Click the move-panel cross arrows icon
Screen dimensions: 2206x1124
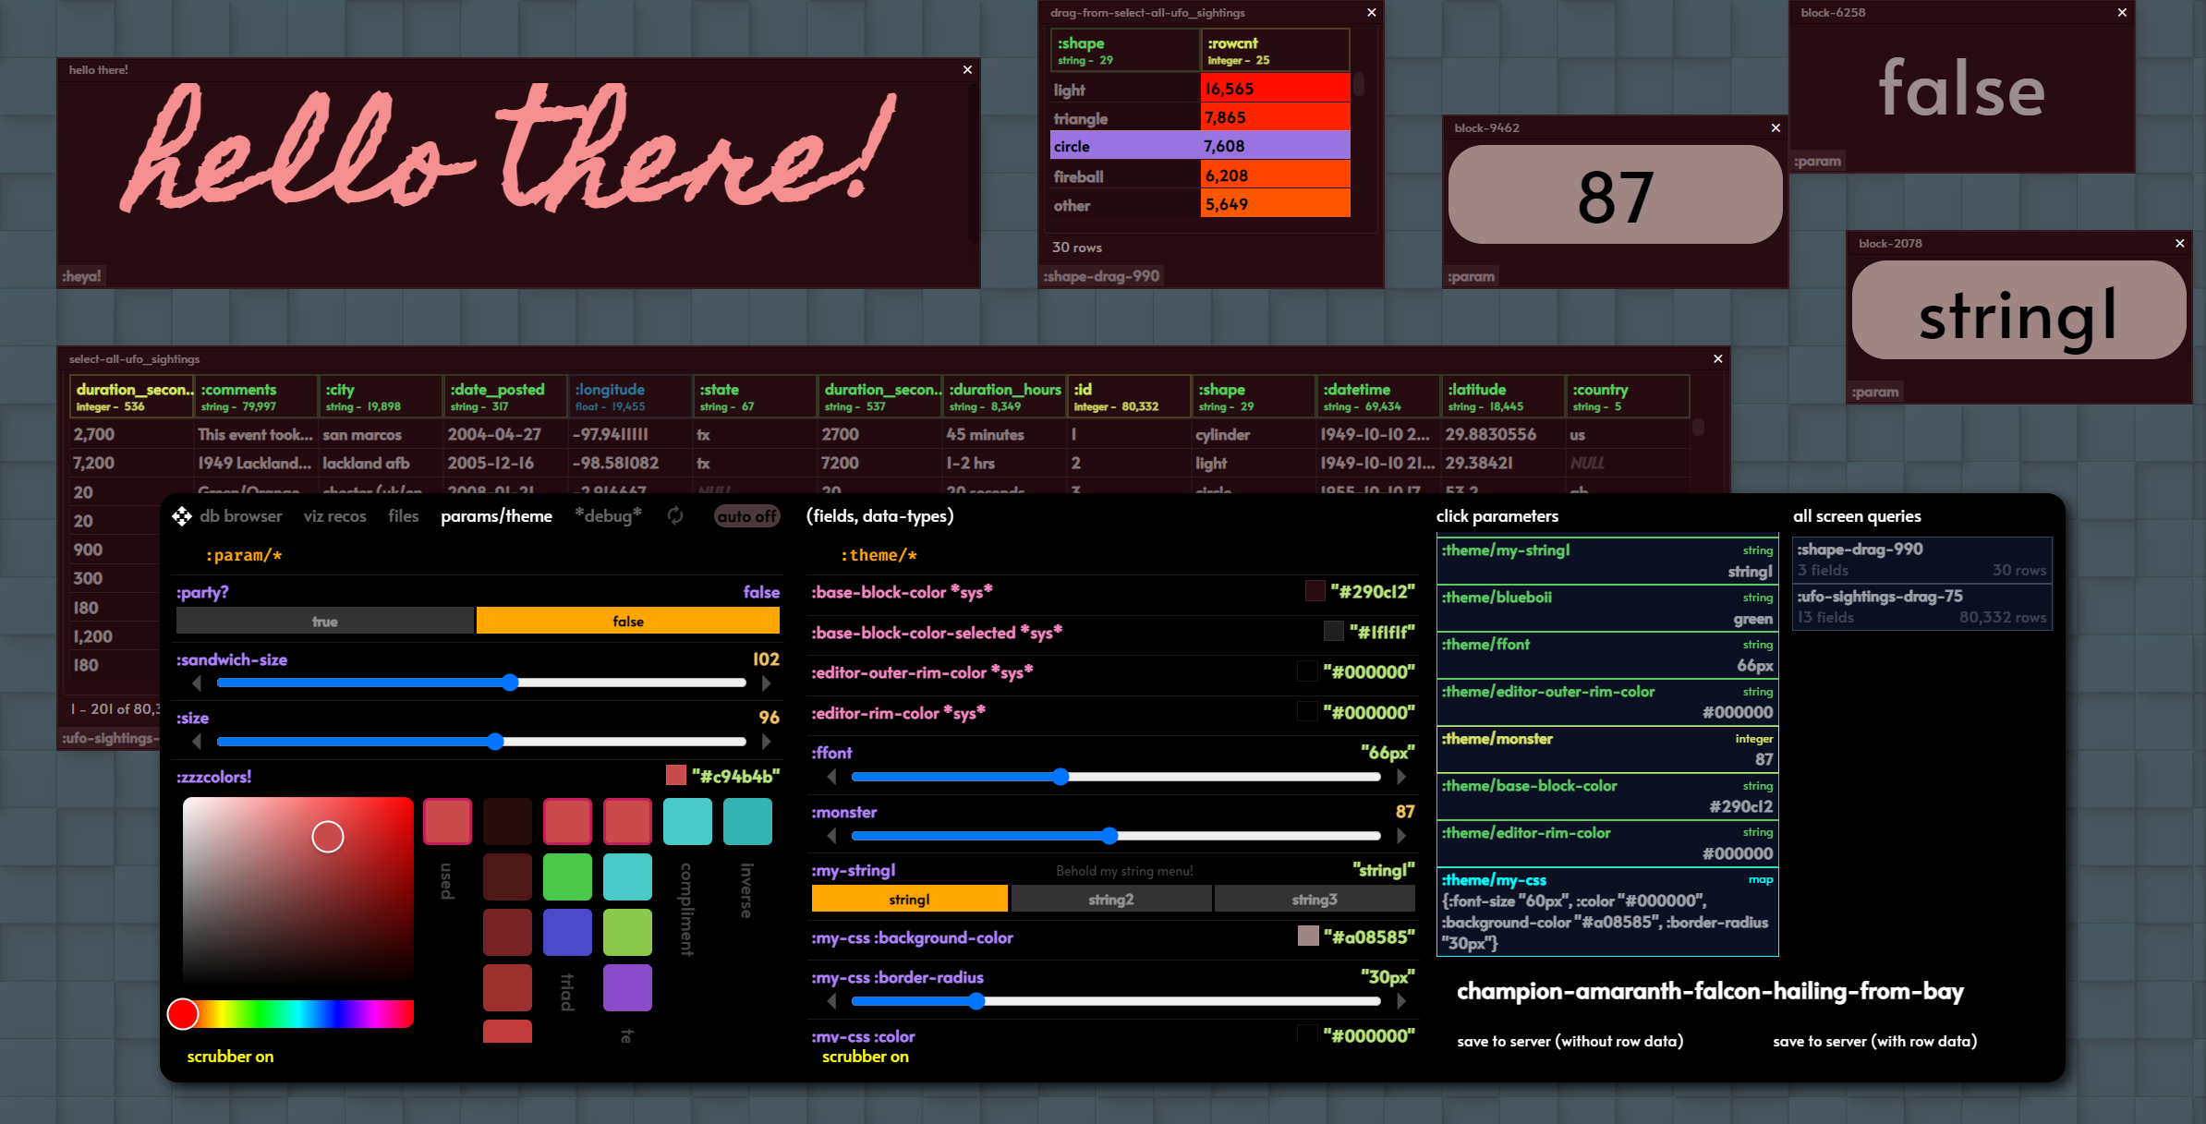coord(181,516)
